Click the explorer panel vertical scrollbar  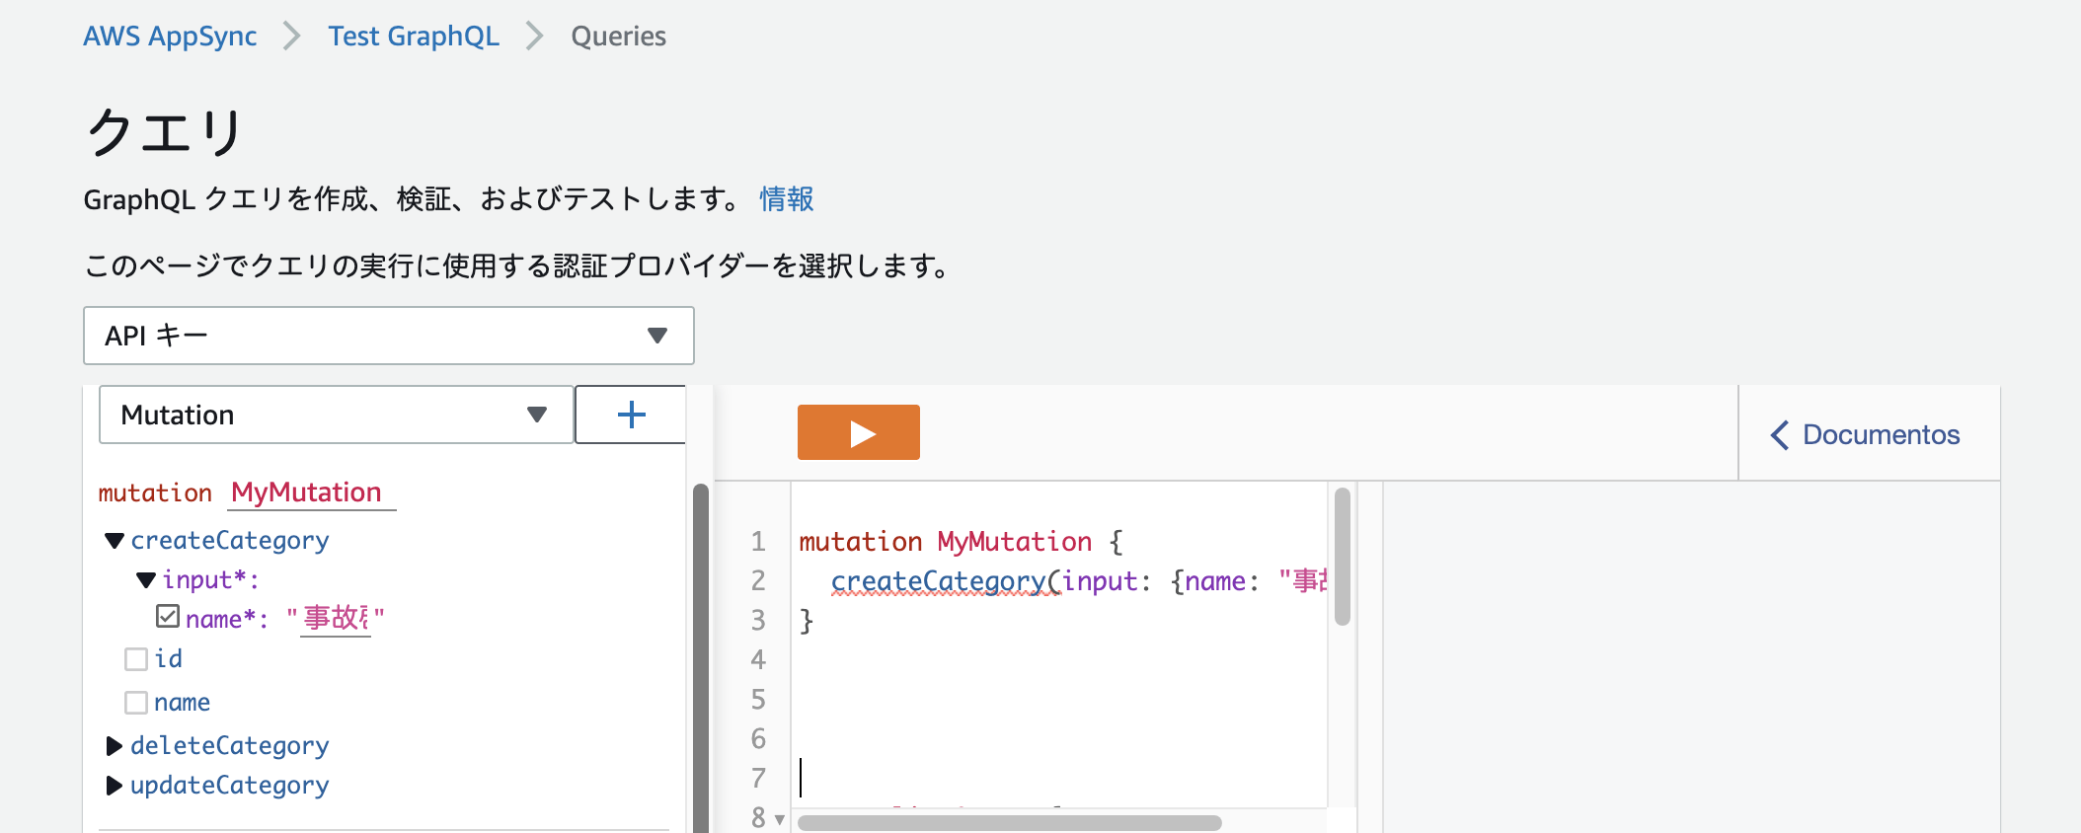point(701,658)
